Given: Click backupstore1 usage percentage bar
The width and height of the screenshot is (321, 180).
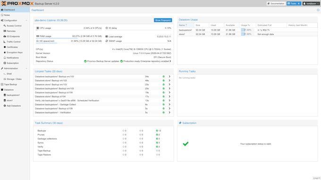Looking at the screenshot, I should (x=247, y=30).
